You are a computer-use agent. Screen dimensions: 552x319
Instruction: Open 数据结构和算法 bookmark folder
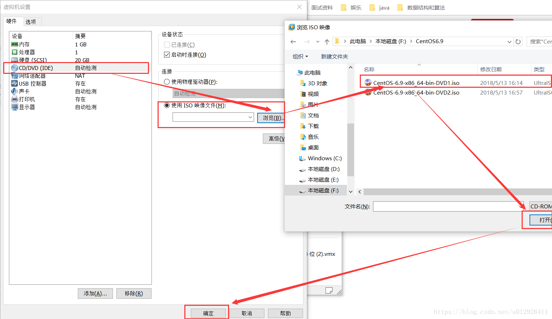click(x=421, y=7)
